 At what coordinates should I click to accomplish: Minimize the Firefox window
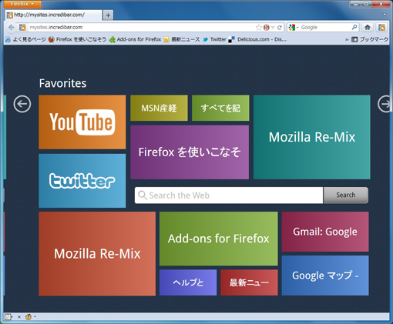[x=356, y=4]
